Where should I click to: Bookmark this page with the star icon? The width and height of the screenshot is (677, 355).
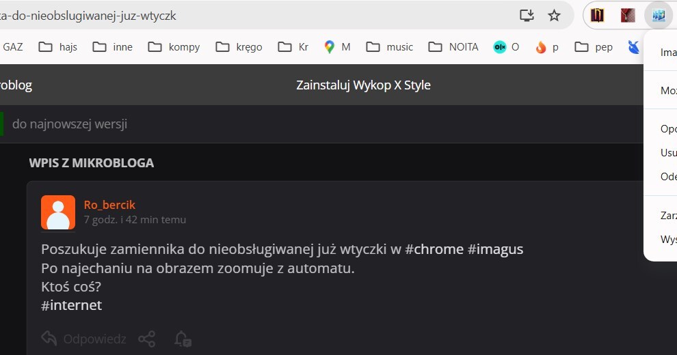tap(554, 15)
